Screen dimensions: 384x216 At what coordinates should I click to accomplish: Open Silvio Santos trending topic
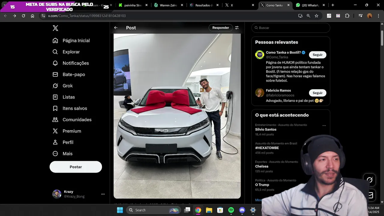tap(266, 130)
